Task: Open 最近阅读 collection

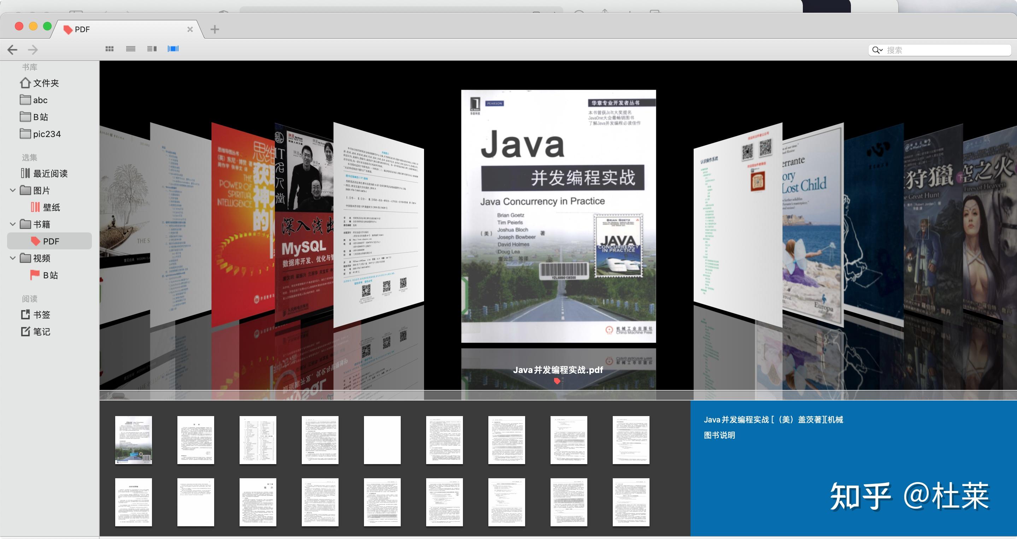Action: pos(49,174)
